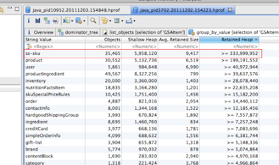Select the contactInfo row

pyautogui.click(x=142, y=108)
